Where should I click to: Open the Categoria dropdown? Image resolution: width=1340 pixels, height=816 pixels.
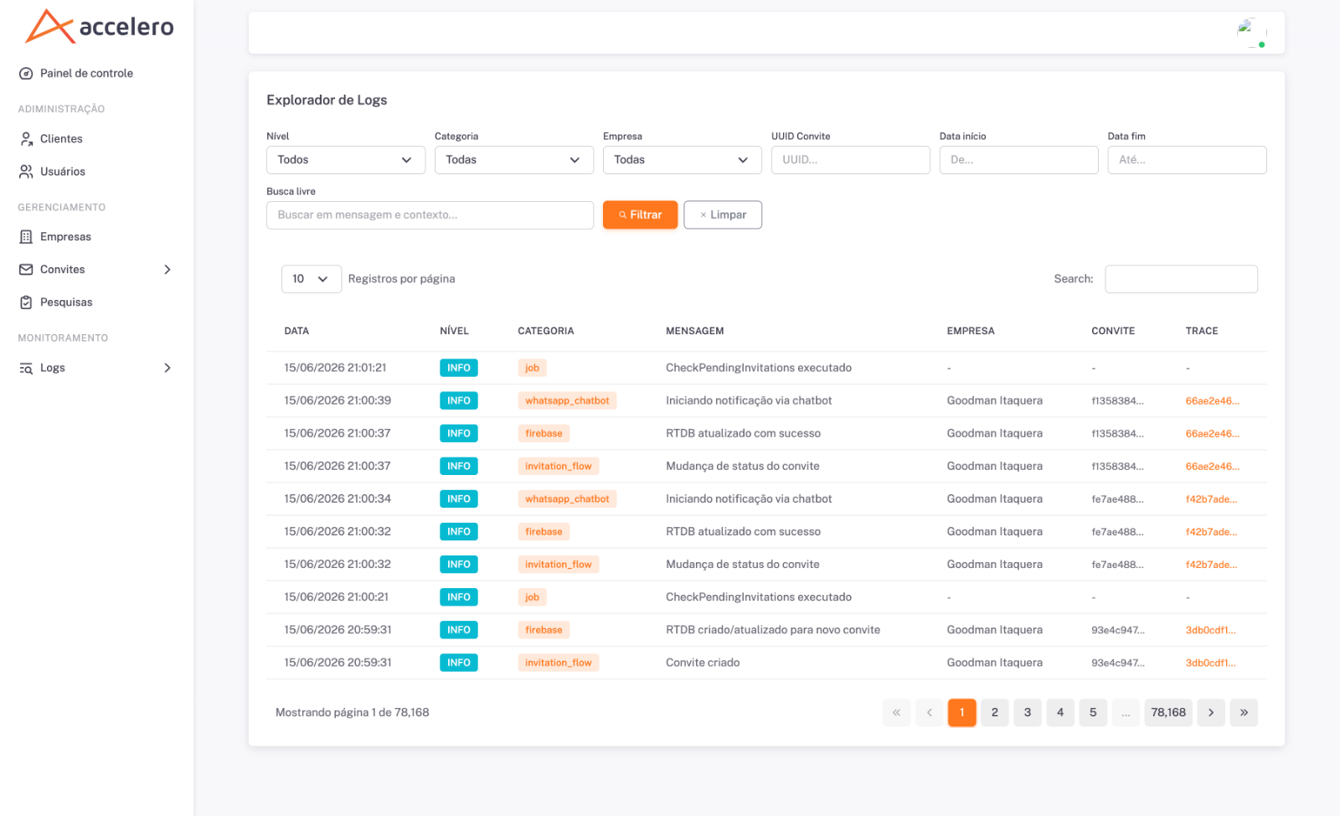(x=514, y=160)
